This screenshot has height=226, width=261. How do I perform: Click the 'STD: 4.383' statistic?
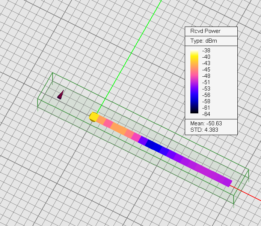204,130
